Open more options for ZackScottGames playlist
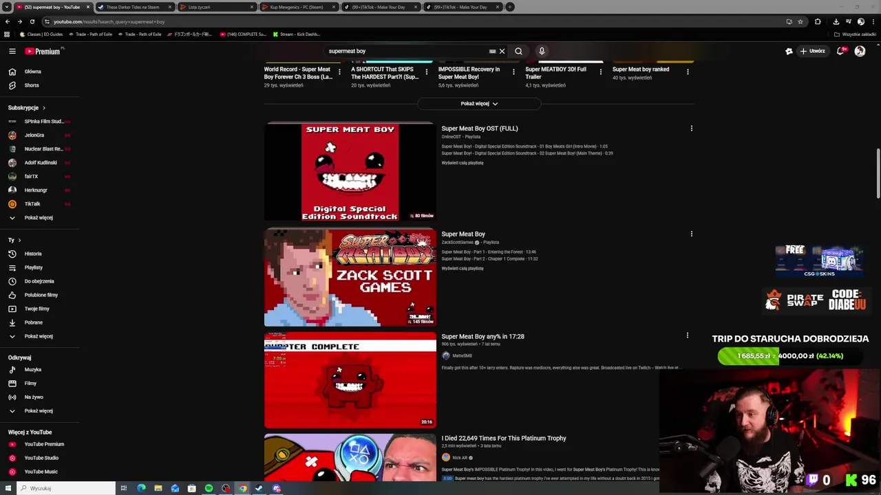The image size is (881, 495). 691,234
